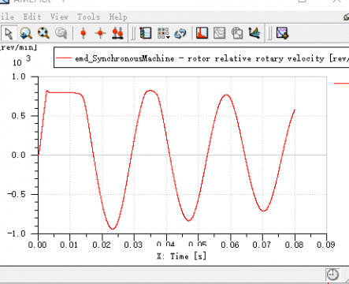
Task: Click the grey curve map plot icon
Action: pos(219,33)
